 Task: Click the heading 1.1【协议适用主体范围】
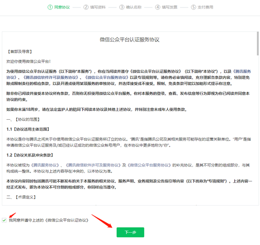tap(28, 129)
